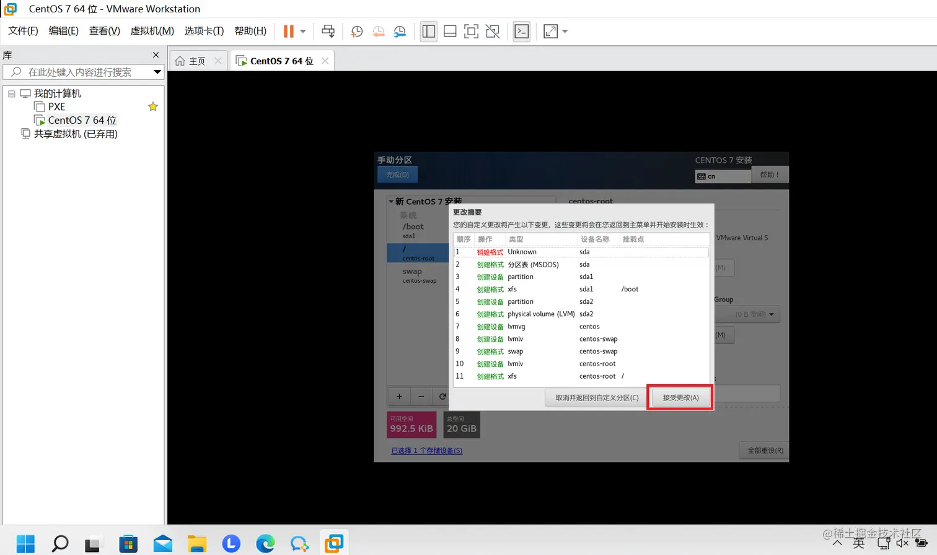The width and height of the screenshot is (937, 555).
Task: Select the / centos-root partition entry
Action: click(418, 252)
